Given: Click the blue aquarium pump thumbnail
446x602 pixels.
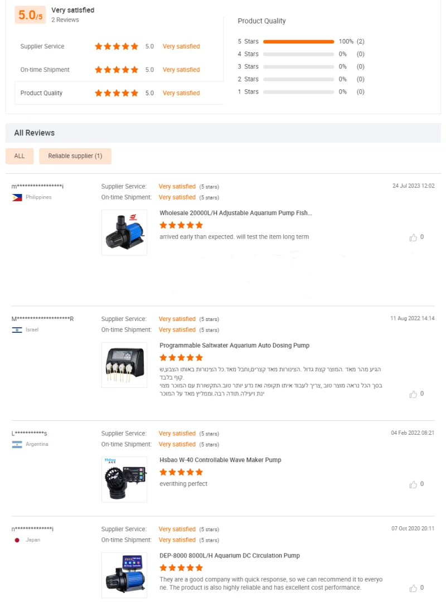Looking at the screenshot, I should [124, 232].
